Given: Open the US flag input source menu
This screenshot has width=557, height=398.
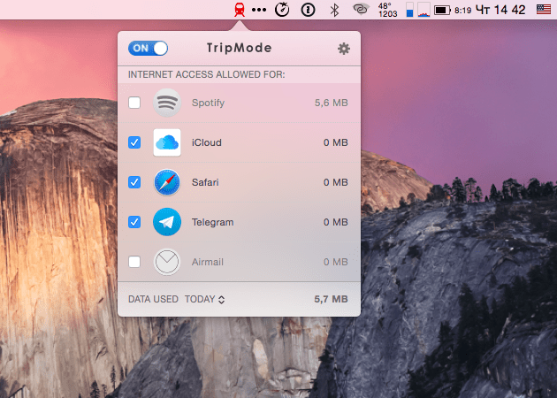Looking at the screenshot, I should [542, 10].
